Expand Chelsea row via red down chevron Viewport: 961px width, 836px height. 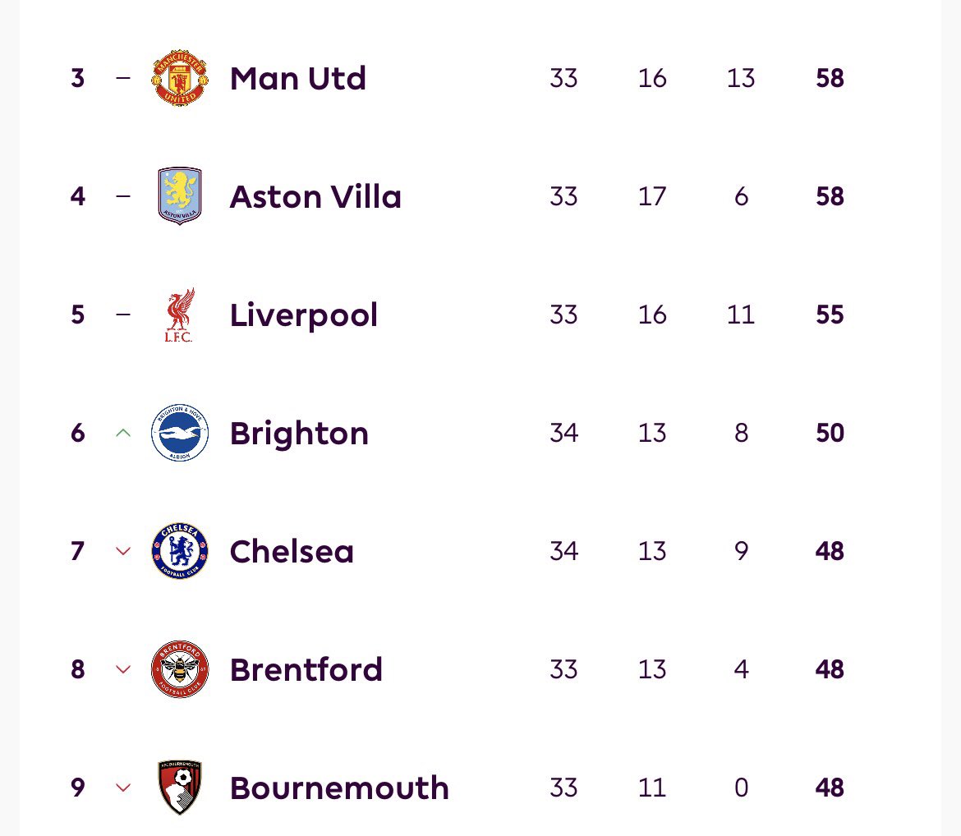[123, 551]
